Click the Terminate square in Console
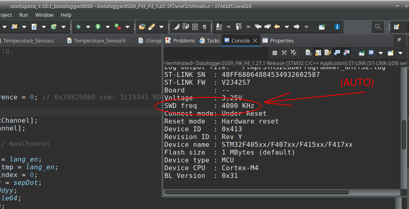409x209 pixels. (x=275, y=53)
